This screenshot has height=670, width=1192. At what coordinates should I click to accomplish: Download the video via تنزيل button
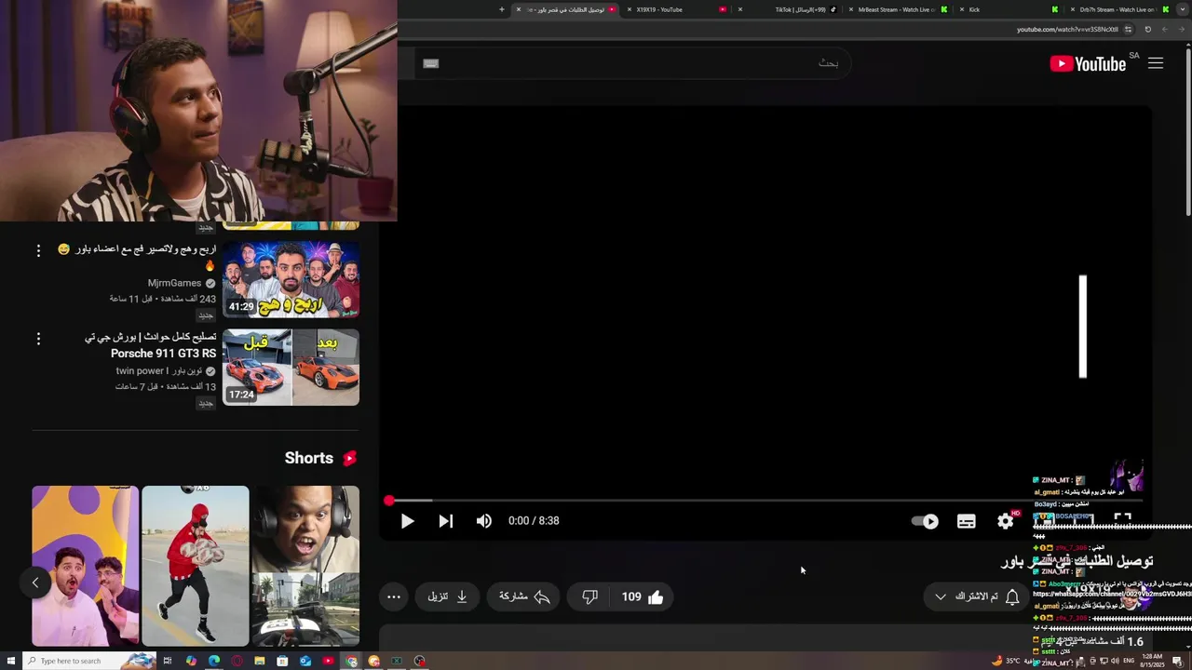click(x=448, y=596)
